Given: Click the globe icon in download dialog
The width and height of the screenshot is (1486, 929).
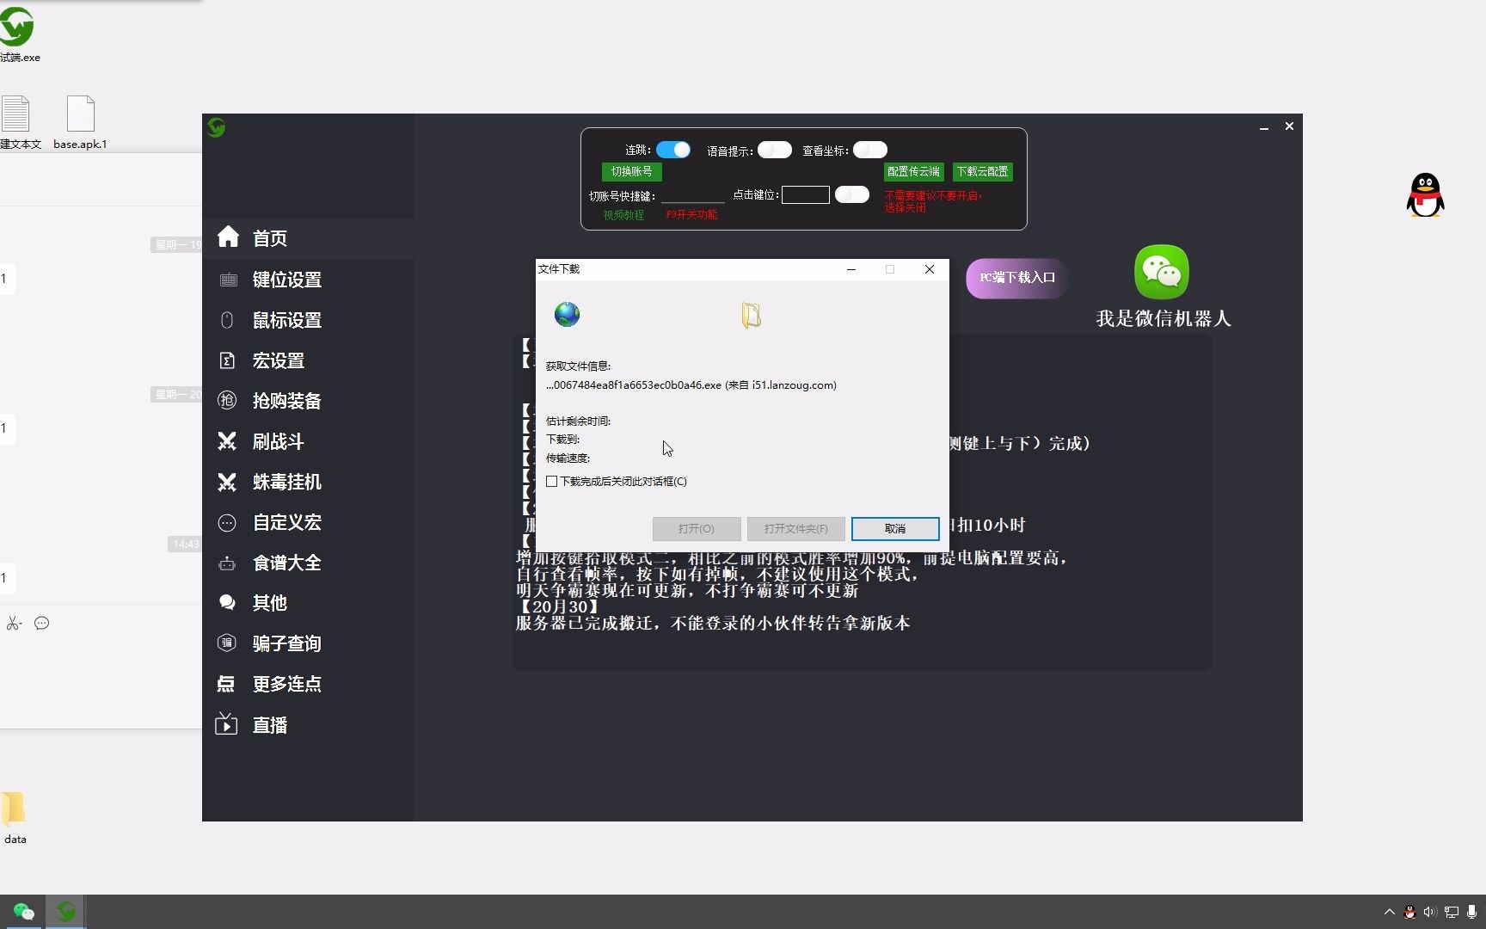Looking at the screenshot, I should point(567,314).
